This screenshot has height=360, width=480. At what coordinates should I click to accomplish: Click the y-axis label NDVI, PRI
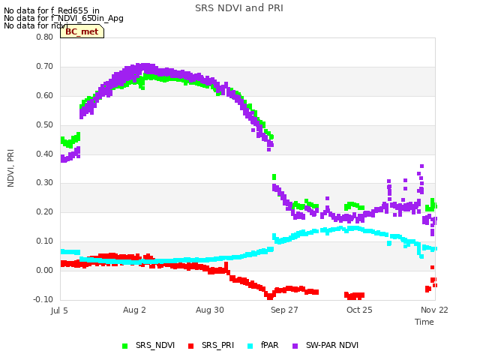point(10,168)
